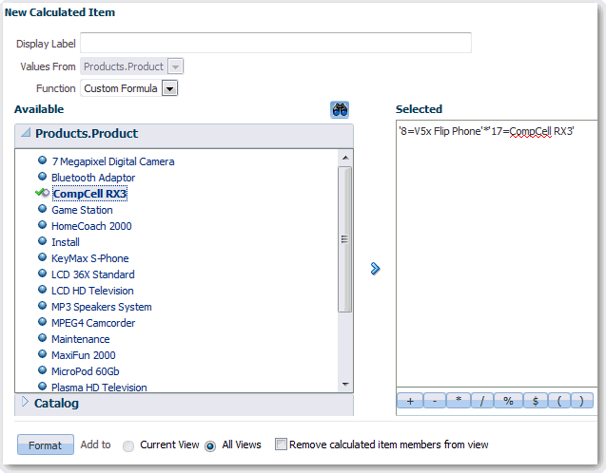Select the LCD HD Television item
The height and width of the screenshot is (473, 606).
pyautogui.click(x=92, y=291)
